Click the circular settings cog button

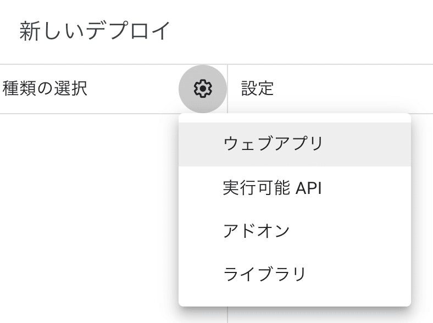[203, 88]
